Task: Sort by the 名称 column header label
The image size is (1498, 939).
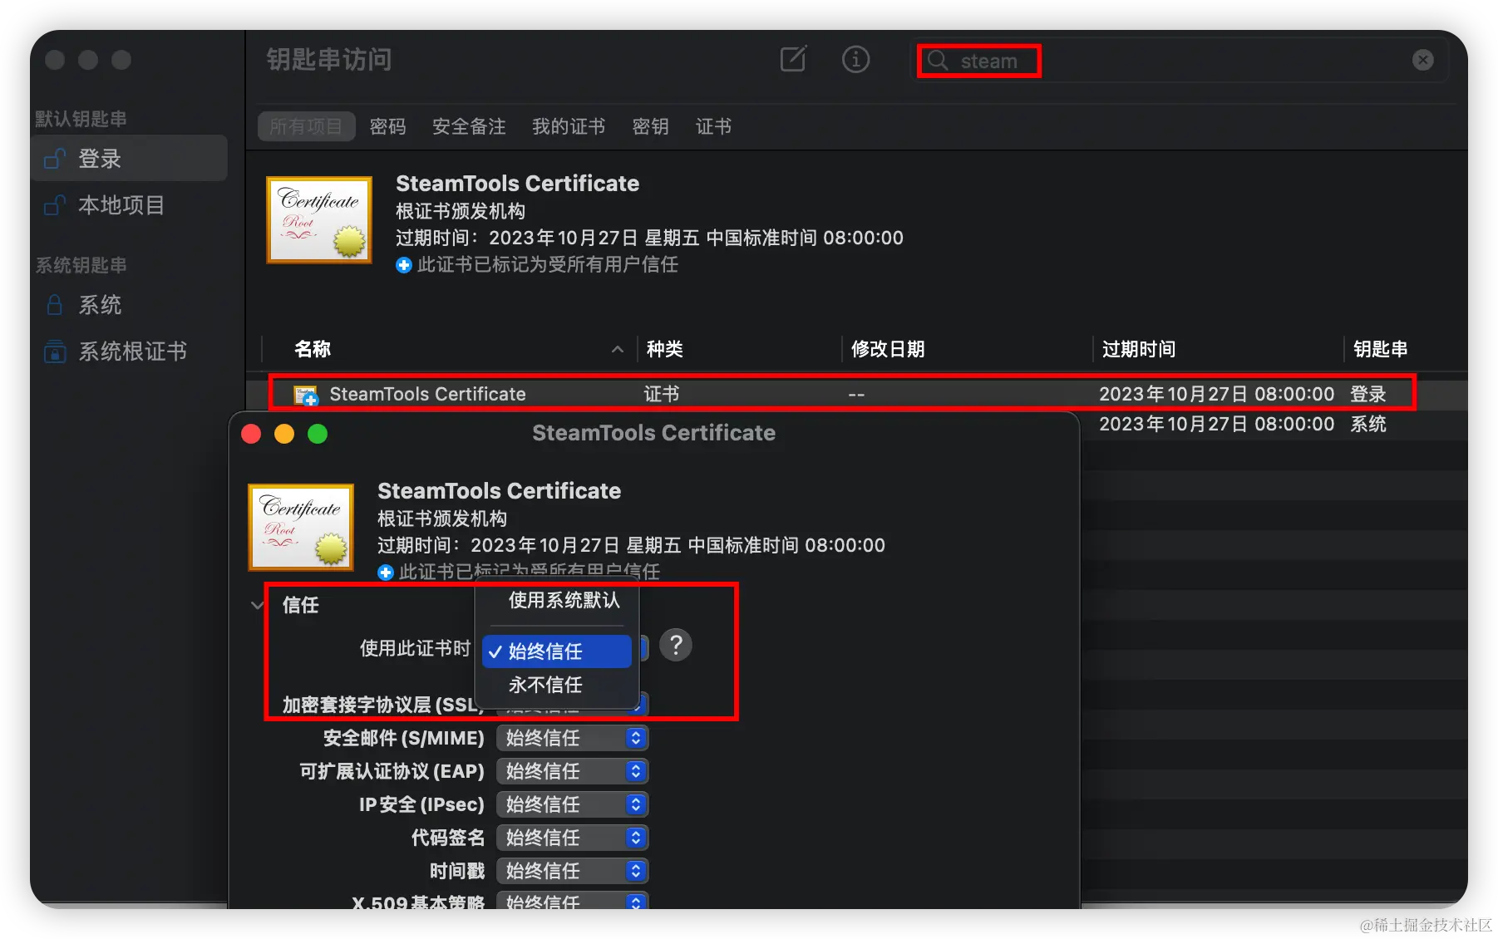Action: [313, 349]
